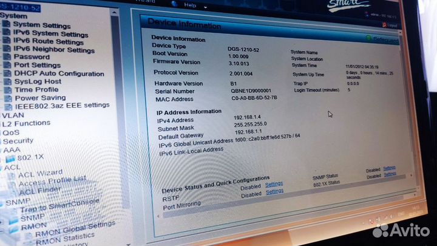The width and height of the screenshot is (437, 246).
Task: Open the Password entry
Action: click(32, 56)
